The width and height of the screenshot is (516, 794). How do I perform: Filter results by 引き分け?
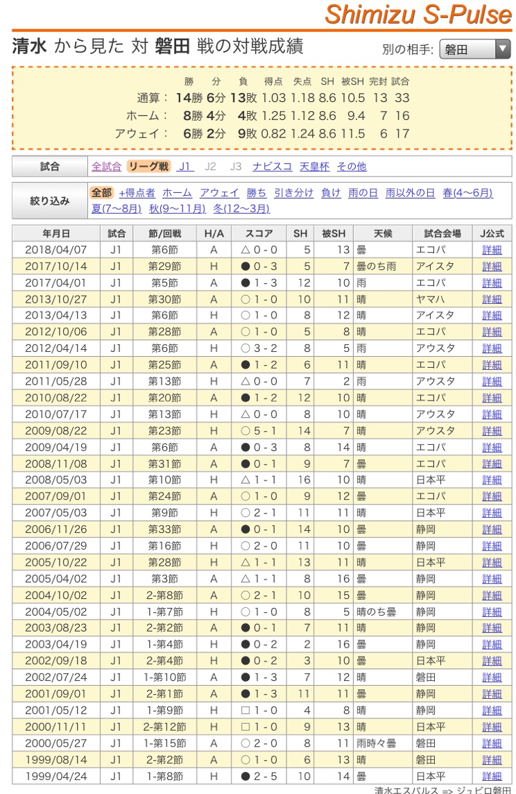tap(293, 193)
